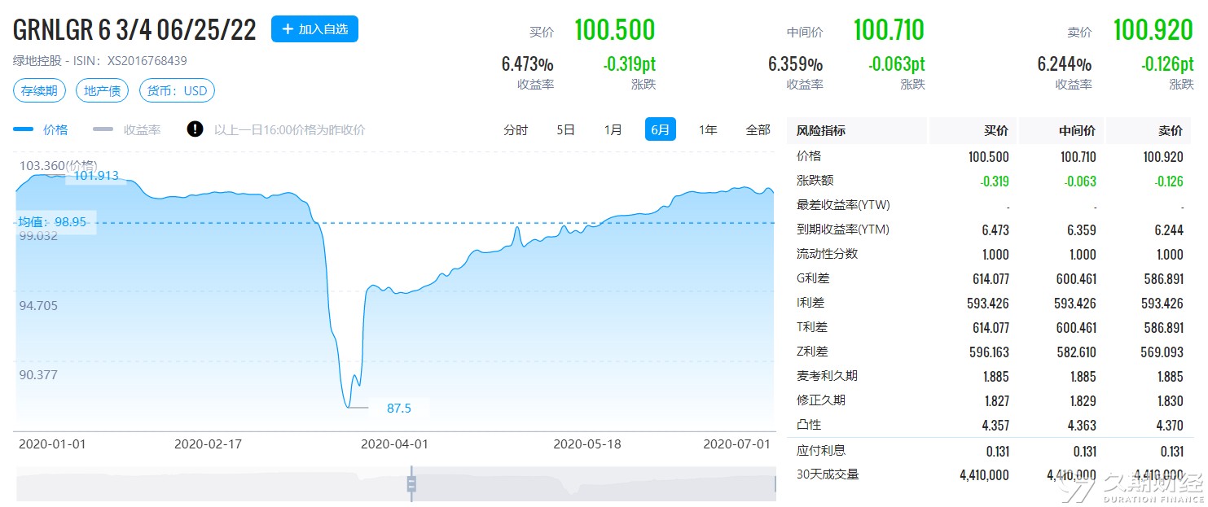Image resolution: width=1208 pixels, height=507 pixels.
Task: Click the 货币：USD currency tag
Action: 177,90
